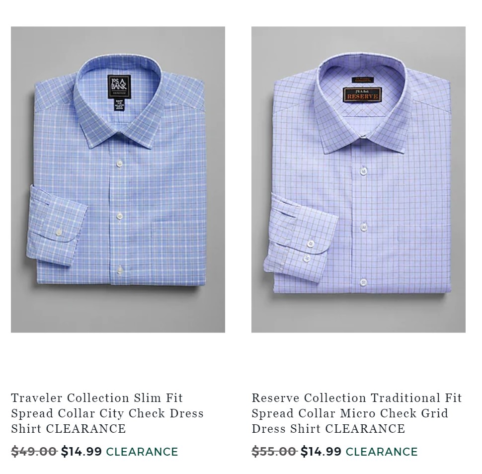Click the top placket button on Reserve shirt
The width and height of the screenshot is (482, 474).
point(364,170)
